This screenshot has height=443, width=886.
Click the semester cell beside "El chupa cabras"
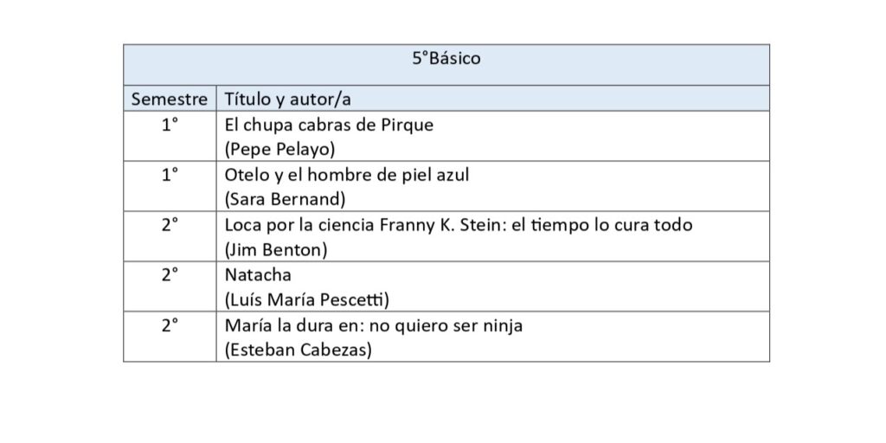[170, 125]
